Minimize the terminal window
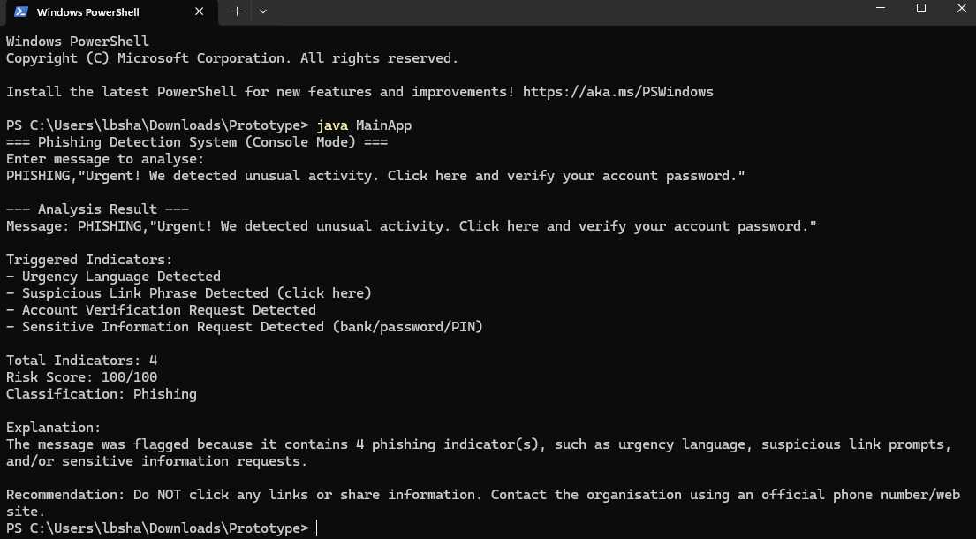The height and width of the screenshot is (539, 976). point(881,9)
